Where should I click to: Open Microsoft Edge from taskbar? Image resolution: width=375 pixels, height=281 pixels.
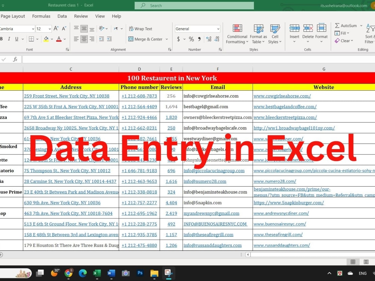click(x=83, y=273)
